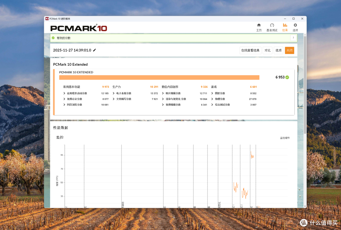Click the Physics score value 27 870
Viewport: 341px width, 230px height.
click(x=253, y=99)
